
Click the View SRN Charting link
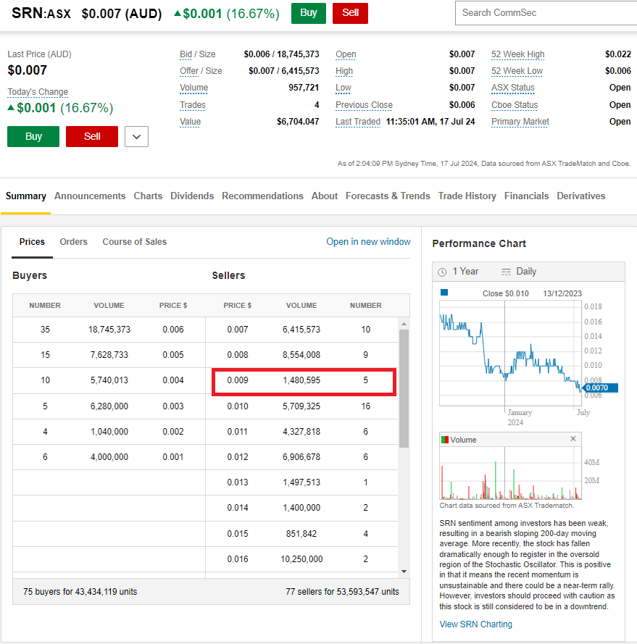tap(475, 624)
